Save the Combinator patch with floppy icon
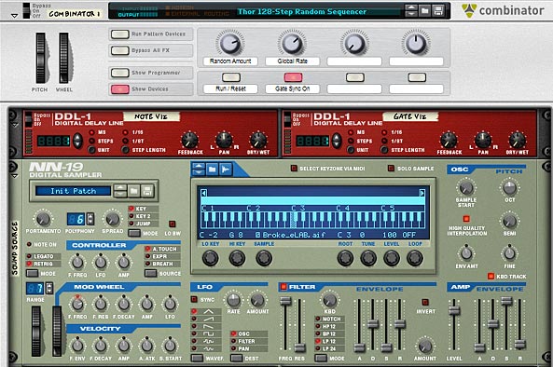This screenshot has width=553, height=367. coord(438,11)
